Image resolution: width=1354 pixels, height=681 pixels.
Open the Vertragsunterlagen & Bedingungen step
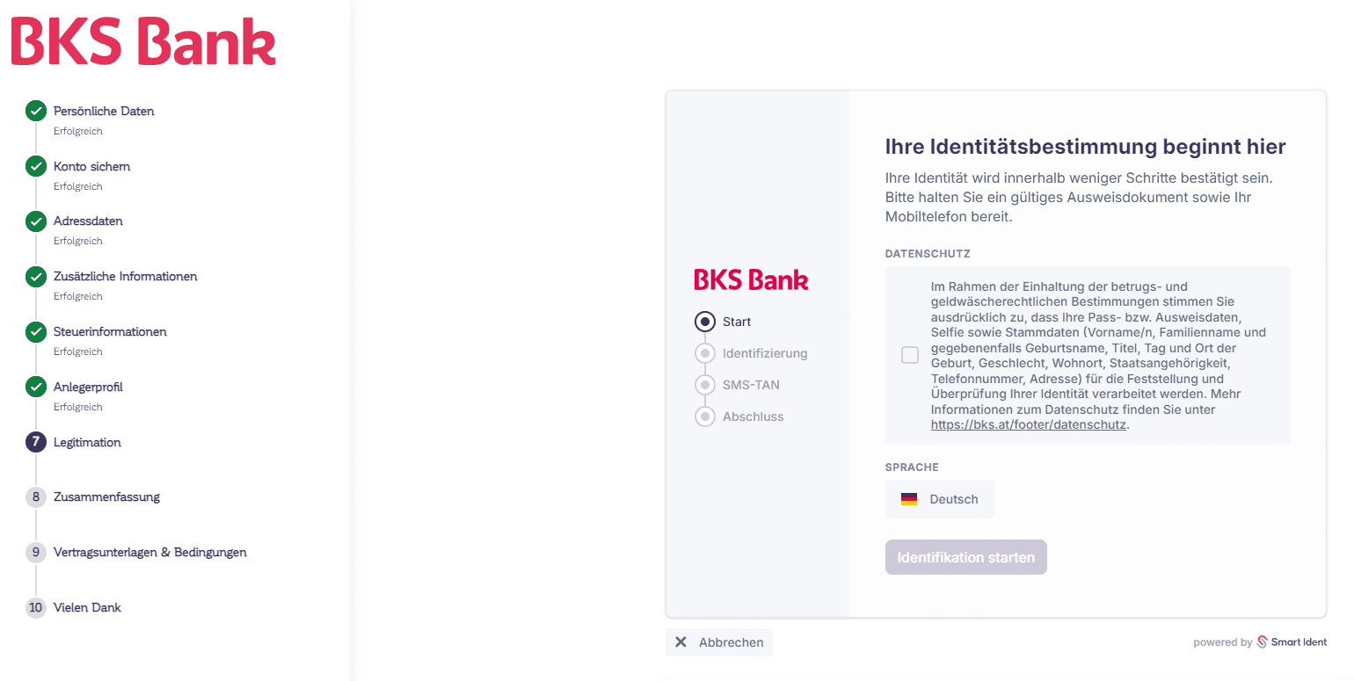pos(149,553)
